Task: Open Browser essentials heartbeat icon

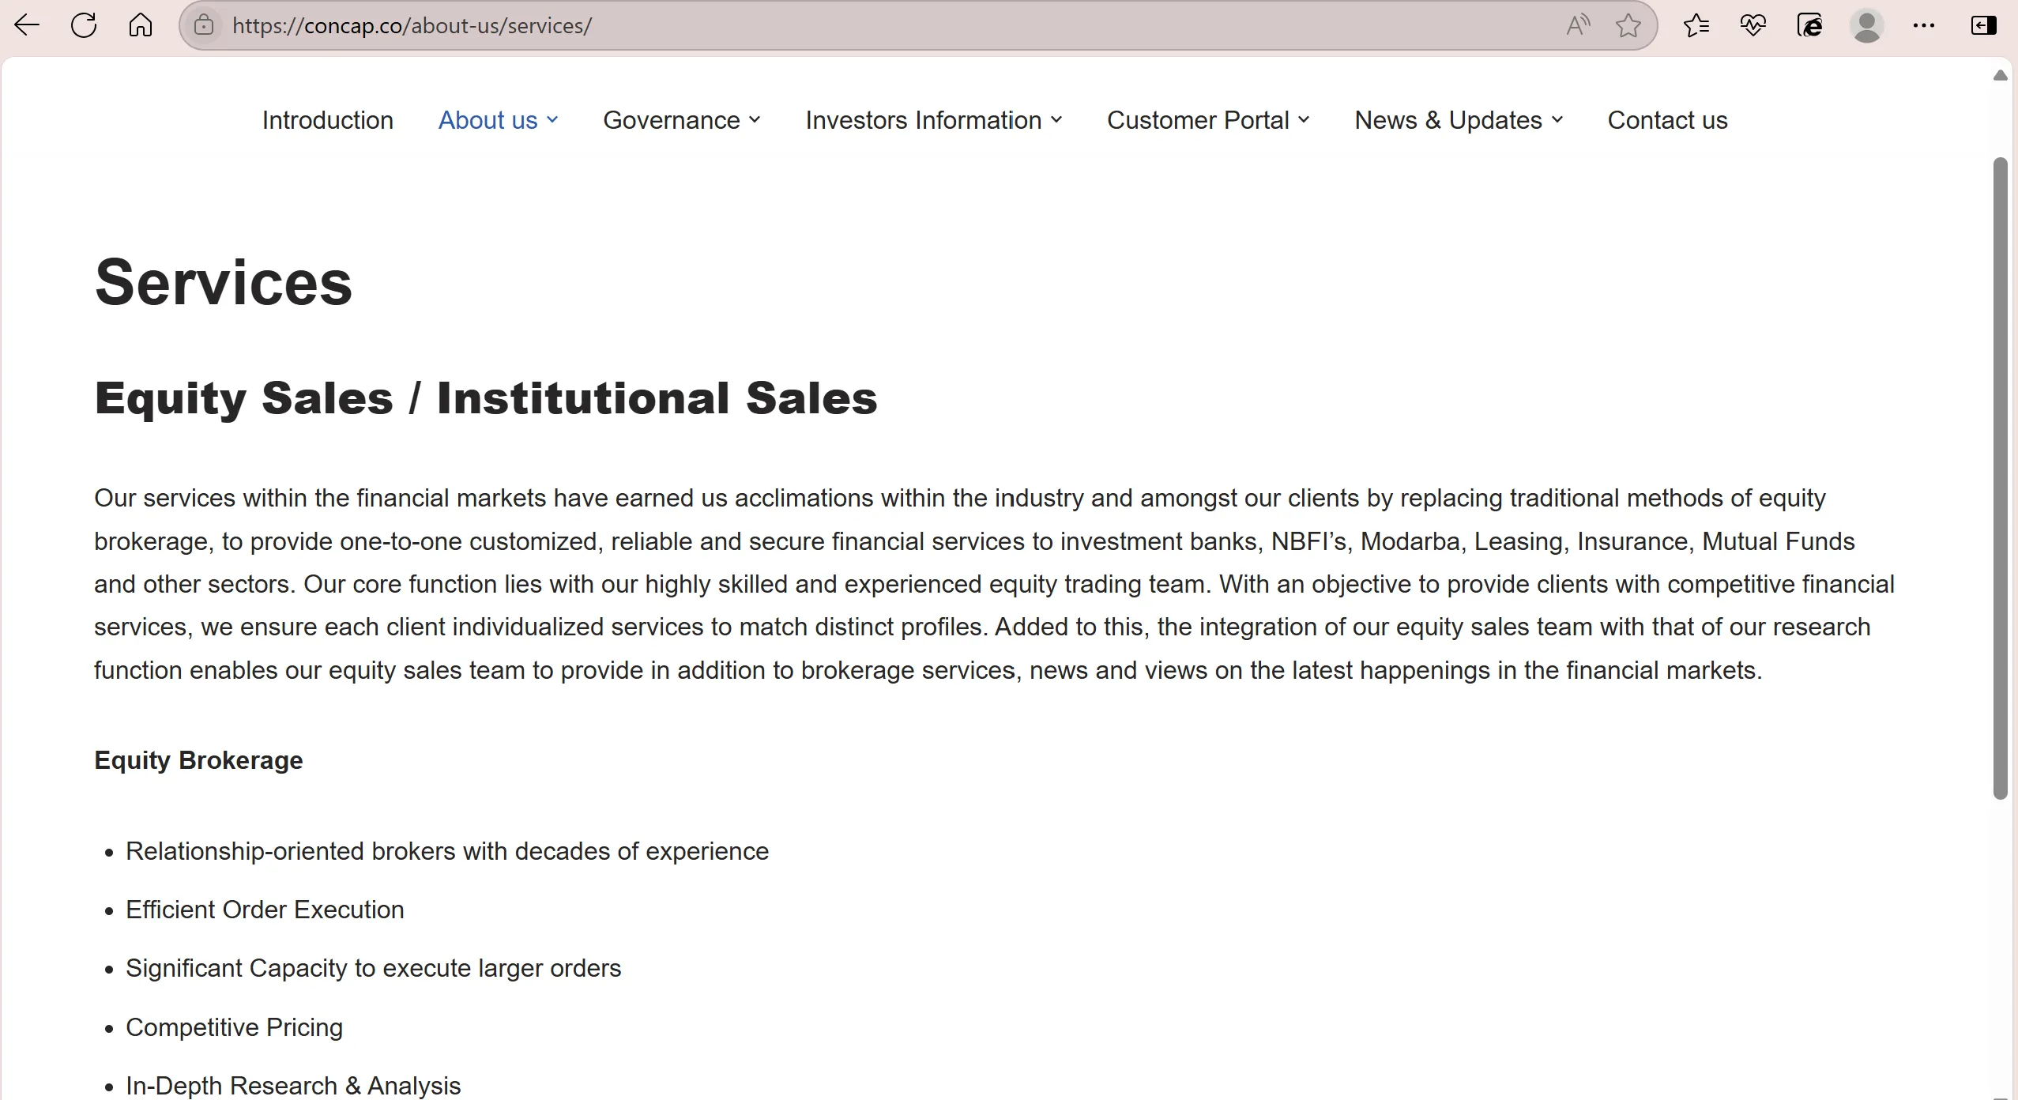Action: click(1753, 25)
